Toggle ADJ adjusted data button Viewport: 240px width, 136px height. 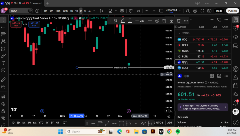[169, 123]
